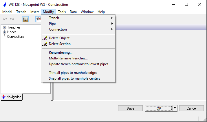
Task: Choose Snap all pipes to manhole centers
Action: click(x=74, y=78)
